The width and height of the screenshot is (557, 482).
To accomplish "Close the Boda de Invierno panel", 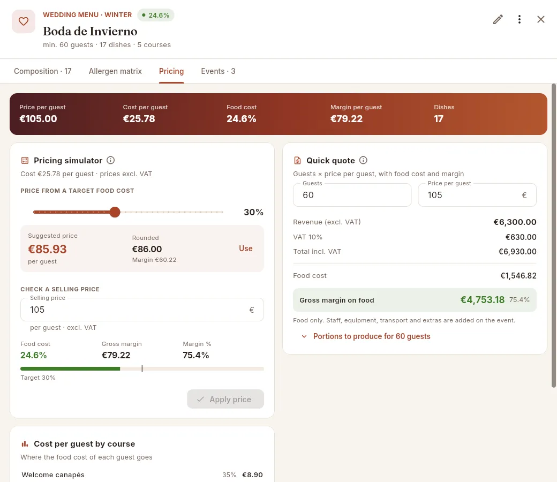I will click(x=540, y=19).
